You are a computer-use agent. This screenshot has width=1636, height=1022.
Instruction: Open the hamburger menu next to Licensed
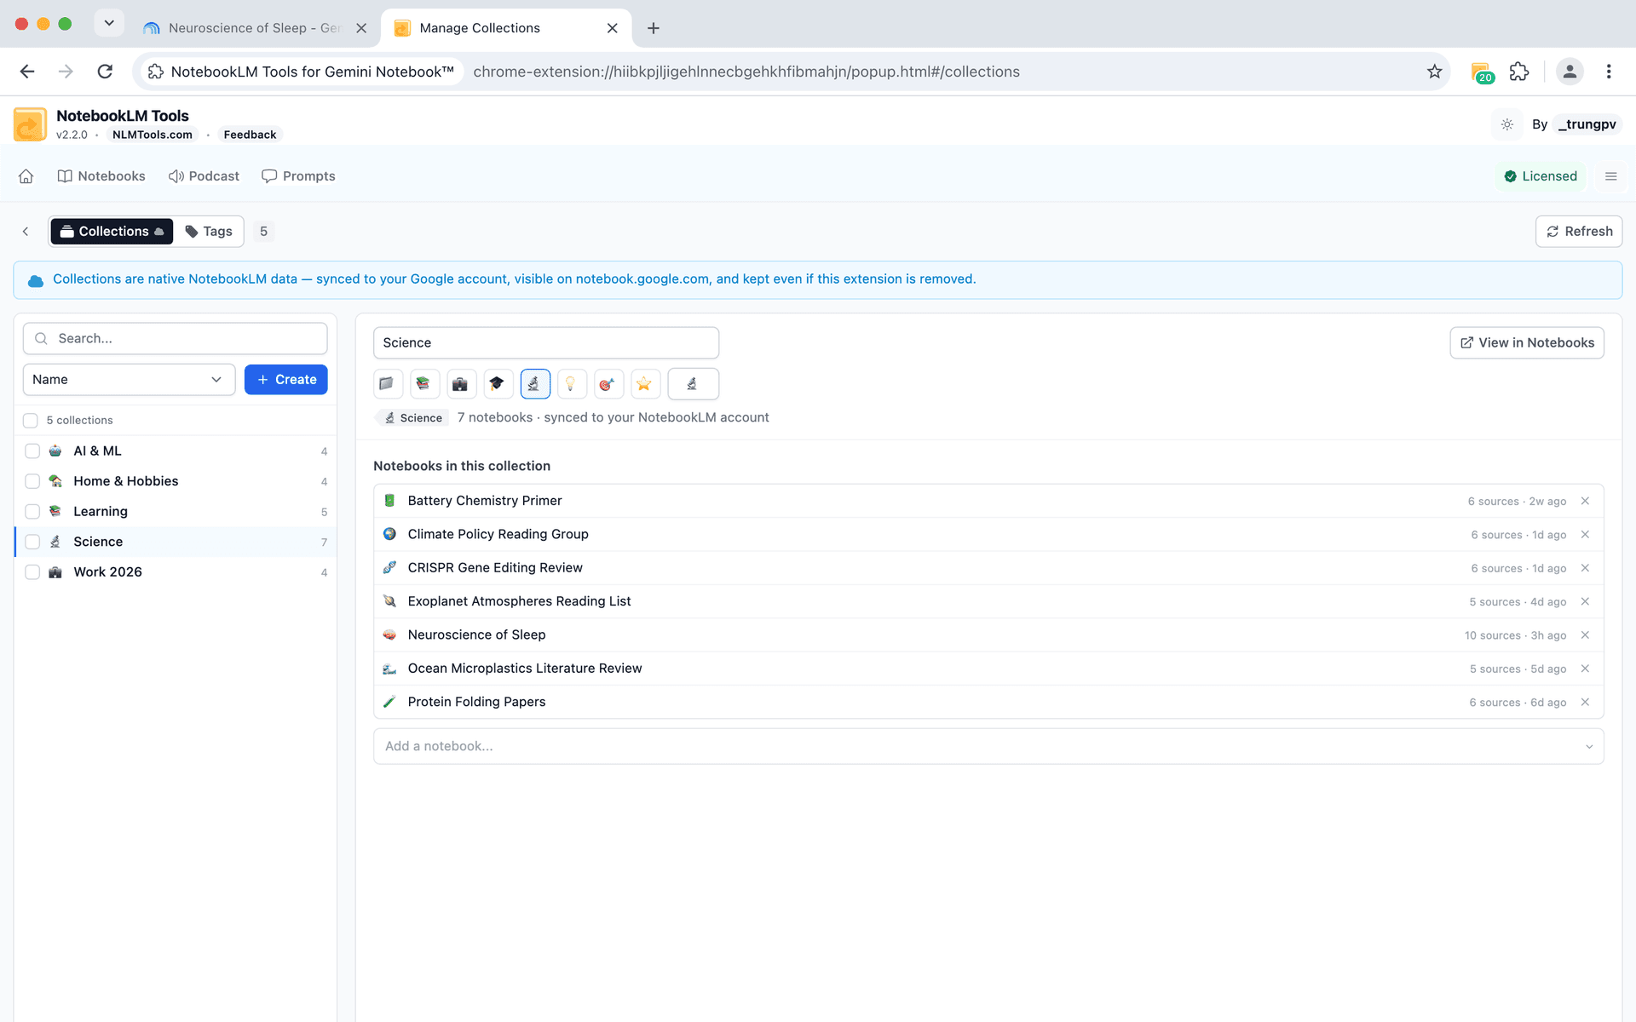coord(1610,176)
